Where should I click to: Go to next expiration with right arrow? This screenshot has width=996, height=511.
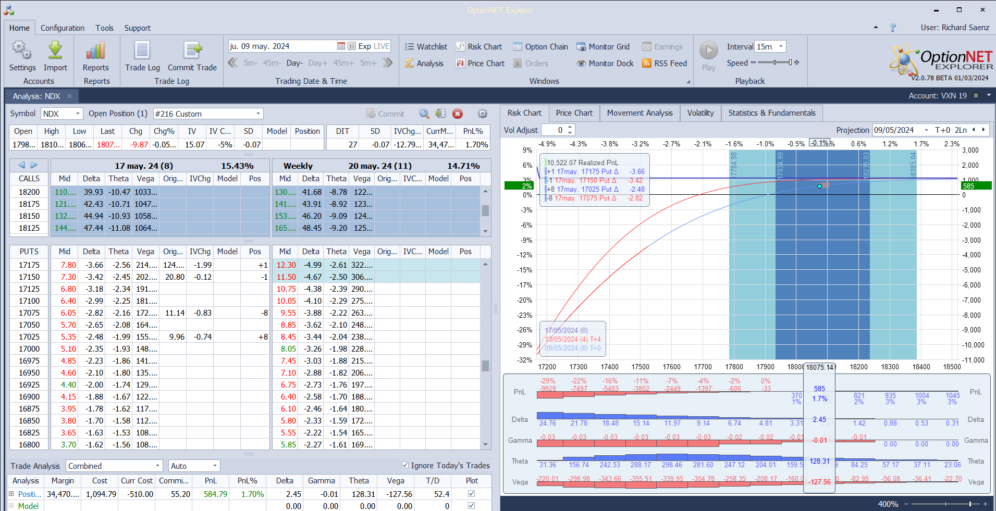(34, 165)
